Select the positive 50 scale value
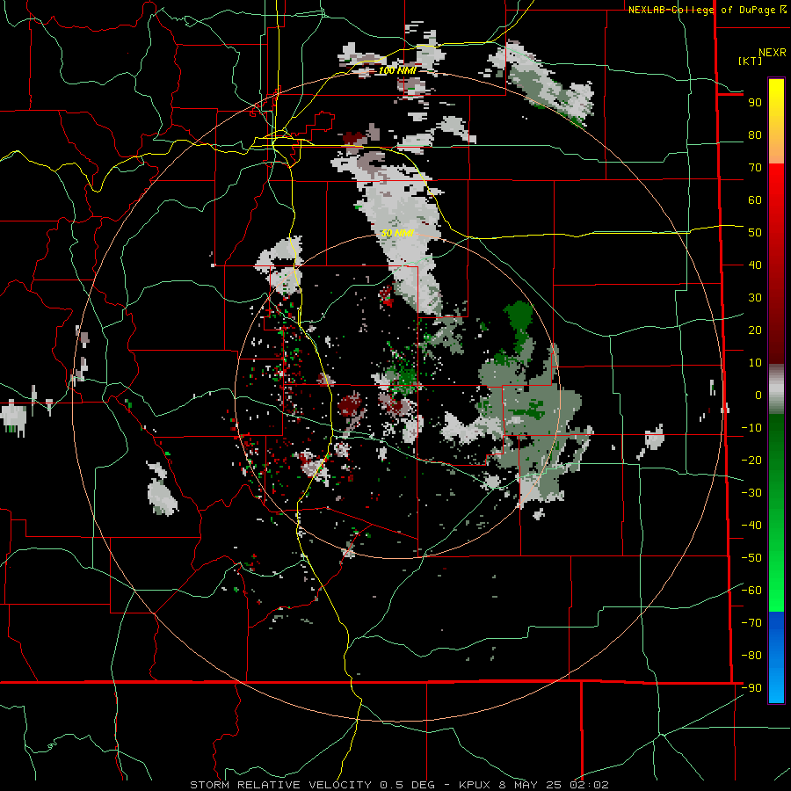 coord(755,233)
